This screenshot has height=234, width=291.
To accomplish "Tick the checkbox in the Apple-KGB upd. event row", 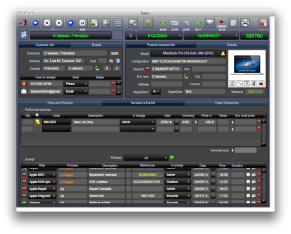I will click(248, 182).
